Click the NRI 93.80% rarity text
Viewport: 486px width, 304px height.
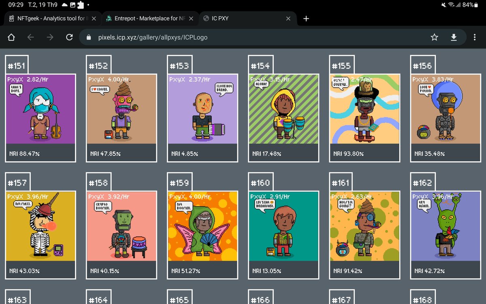(x=348, y=154)
